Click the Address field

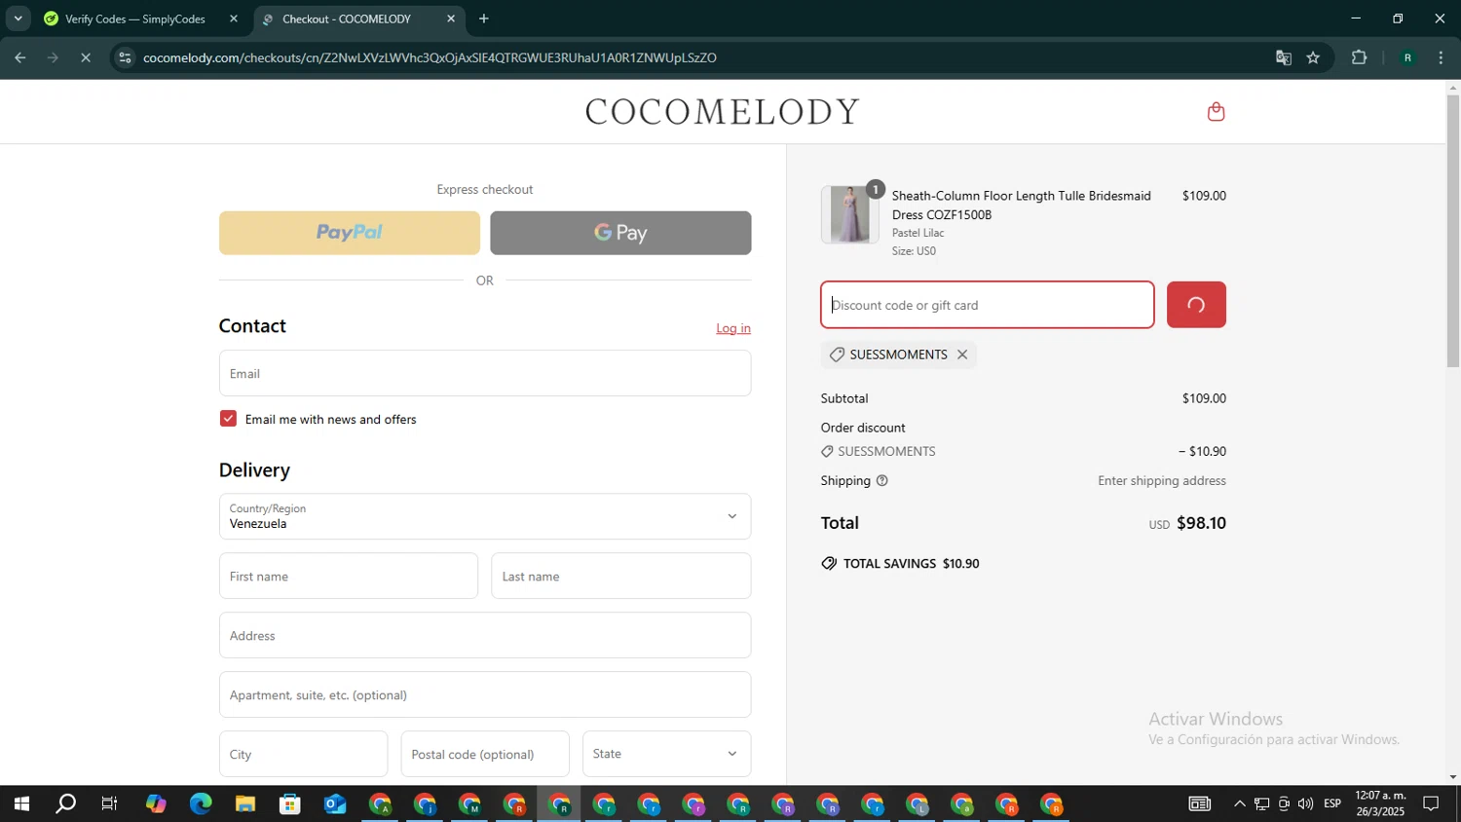(x=485, y=635)
